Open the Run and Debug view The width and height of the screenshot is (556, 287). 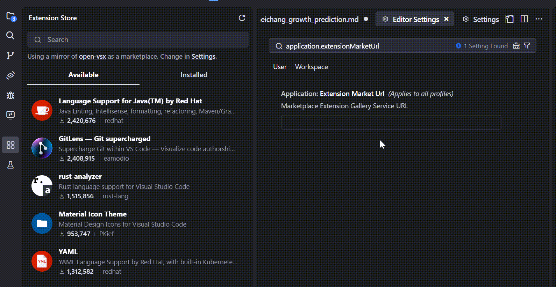[10, 95]
